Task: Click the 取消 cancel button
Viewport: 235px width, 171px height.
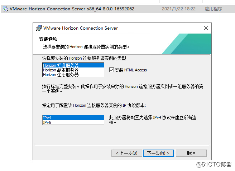Action: (x=191, y=153)
